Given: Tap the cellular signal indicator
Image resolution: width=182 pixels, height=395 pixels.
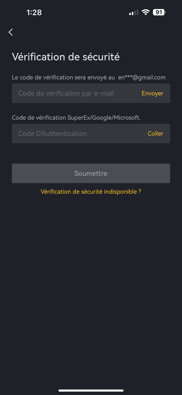Looking at the screenshot, I should tap(133, 12).
